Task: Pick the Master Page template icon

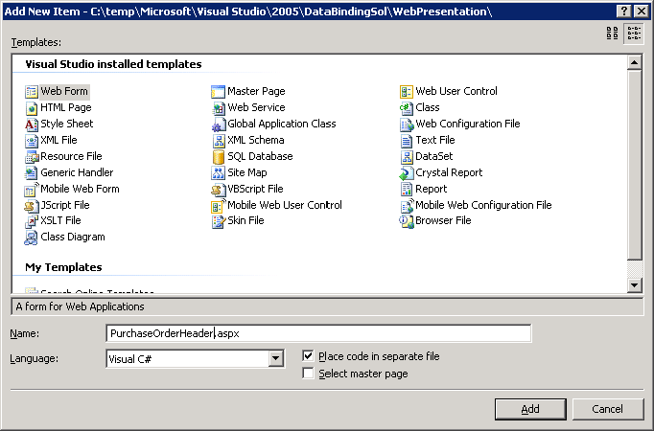Action: pos(218,92)
